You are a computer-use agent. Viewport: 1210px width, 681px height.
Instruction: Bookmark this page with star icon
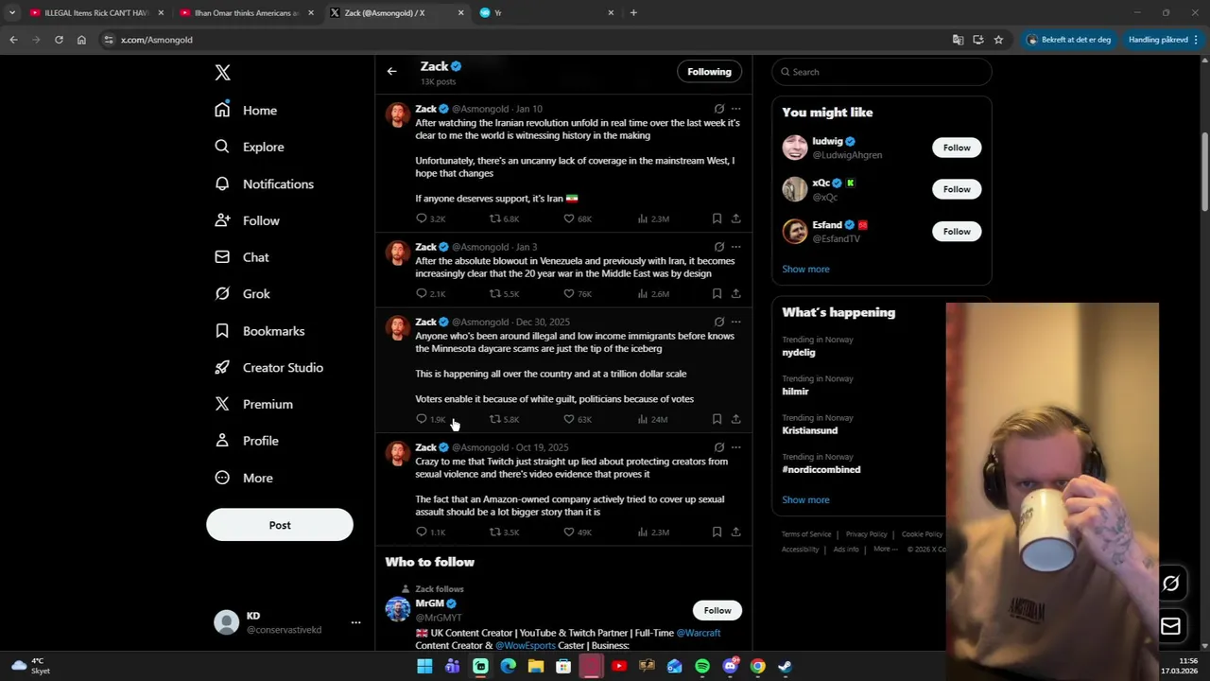point(998,40)
